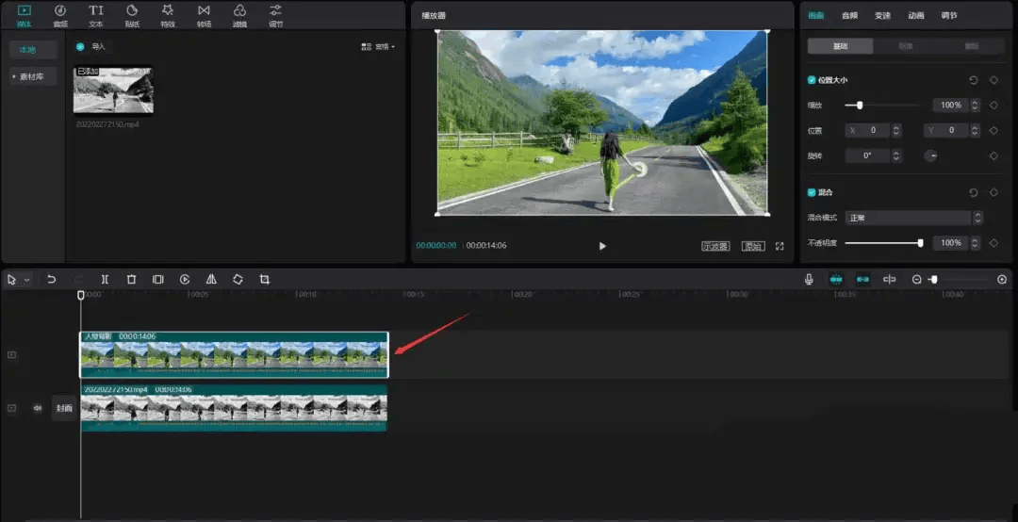Image resolution: width=1018 pixels, height=522 pixels.
Task: Add keyframe for 混合 section
Action: click(x=993, y=192)
